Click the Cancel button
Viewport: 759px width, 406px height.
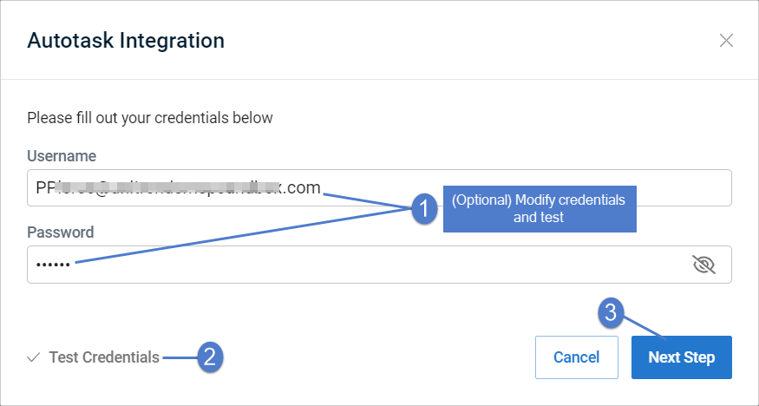coord(577,357)
